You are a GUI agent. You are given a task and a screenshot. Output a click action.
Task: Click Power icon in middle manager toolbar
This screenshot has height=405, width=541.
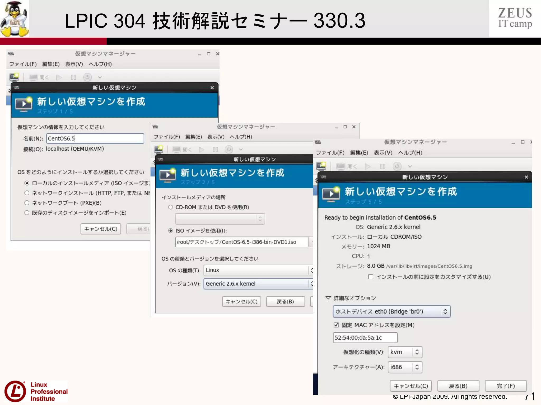[x=229, y=150]
